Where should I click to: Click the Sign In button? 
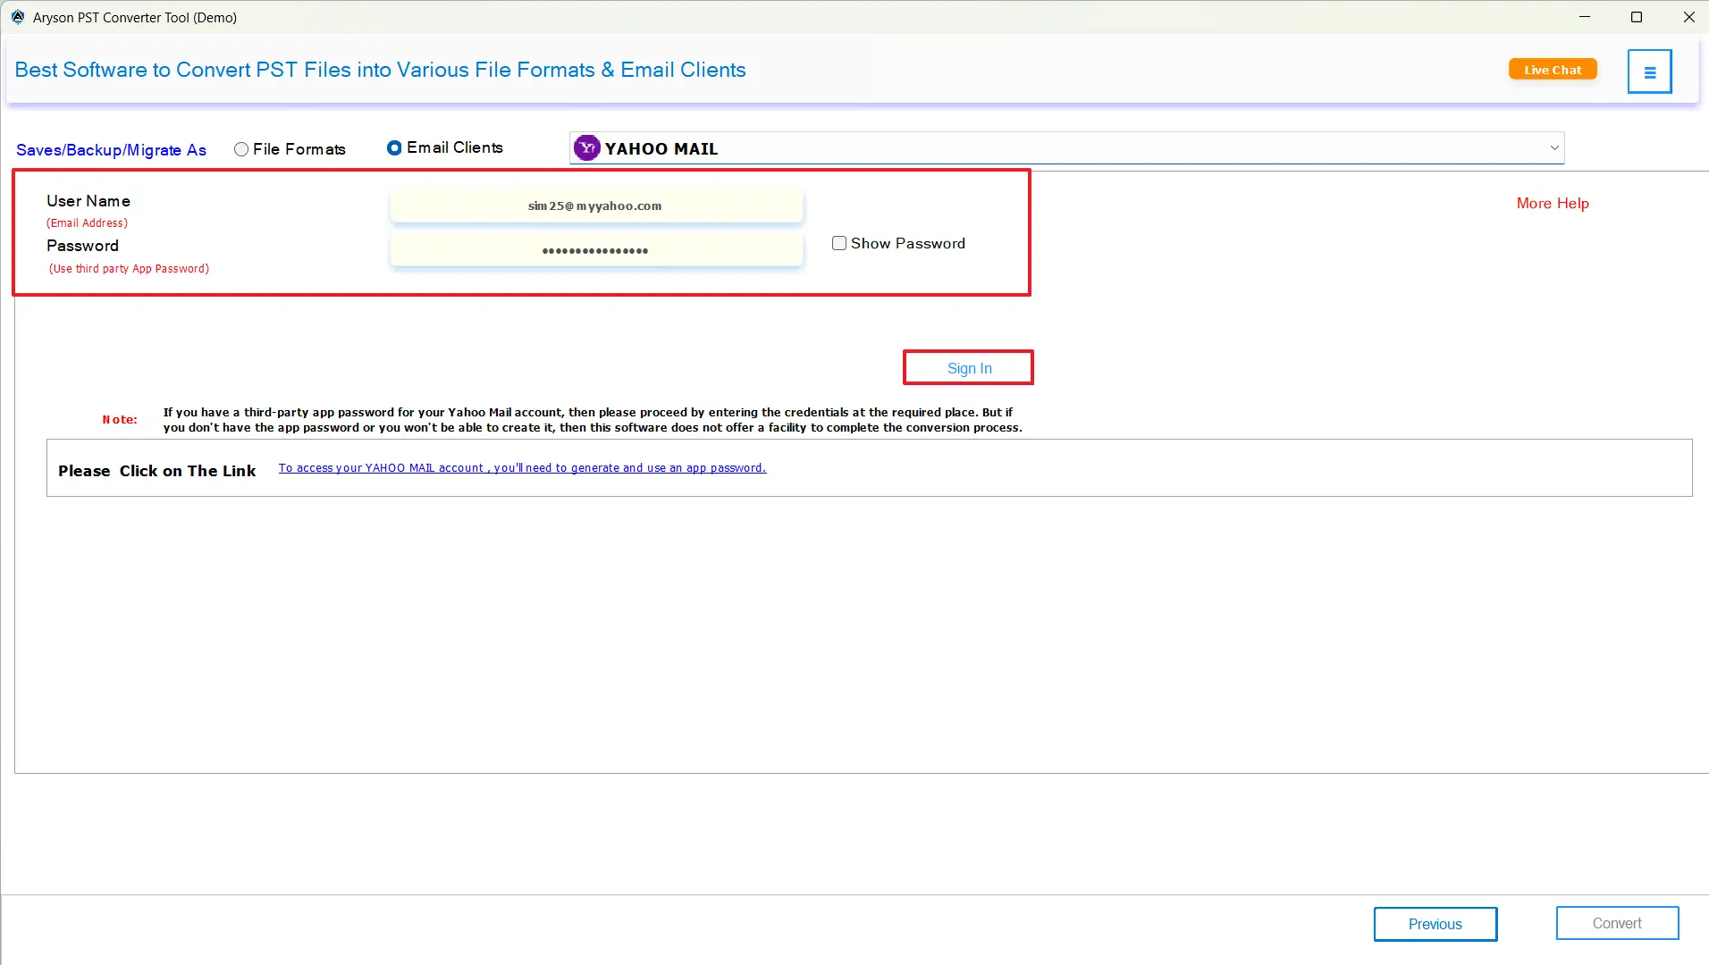coord(969,368)
